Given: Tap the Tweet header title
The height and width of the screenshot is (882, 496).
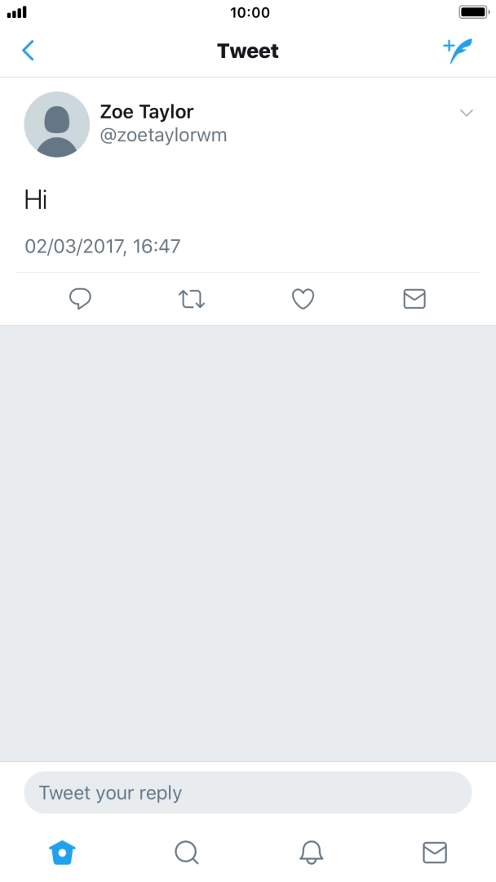Looking at the screenshot, I should click(248, 51).
